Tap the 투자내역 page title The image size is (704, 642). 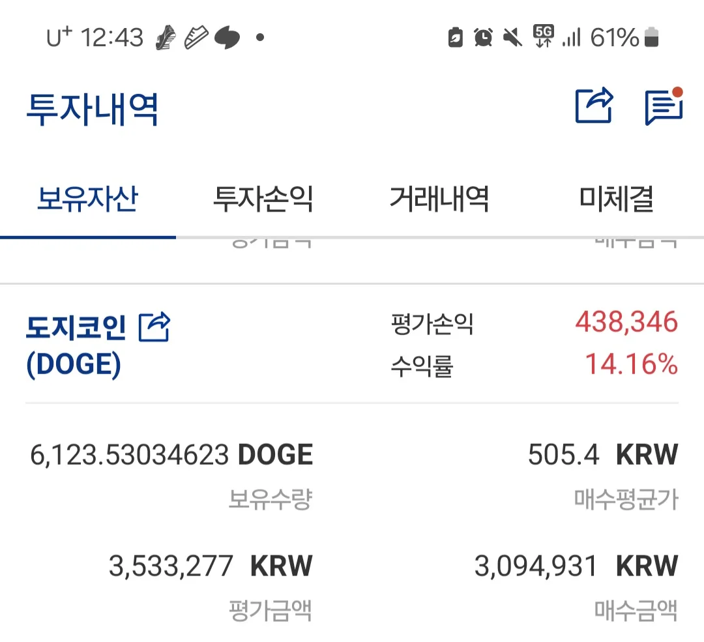coord(93,109)
